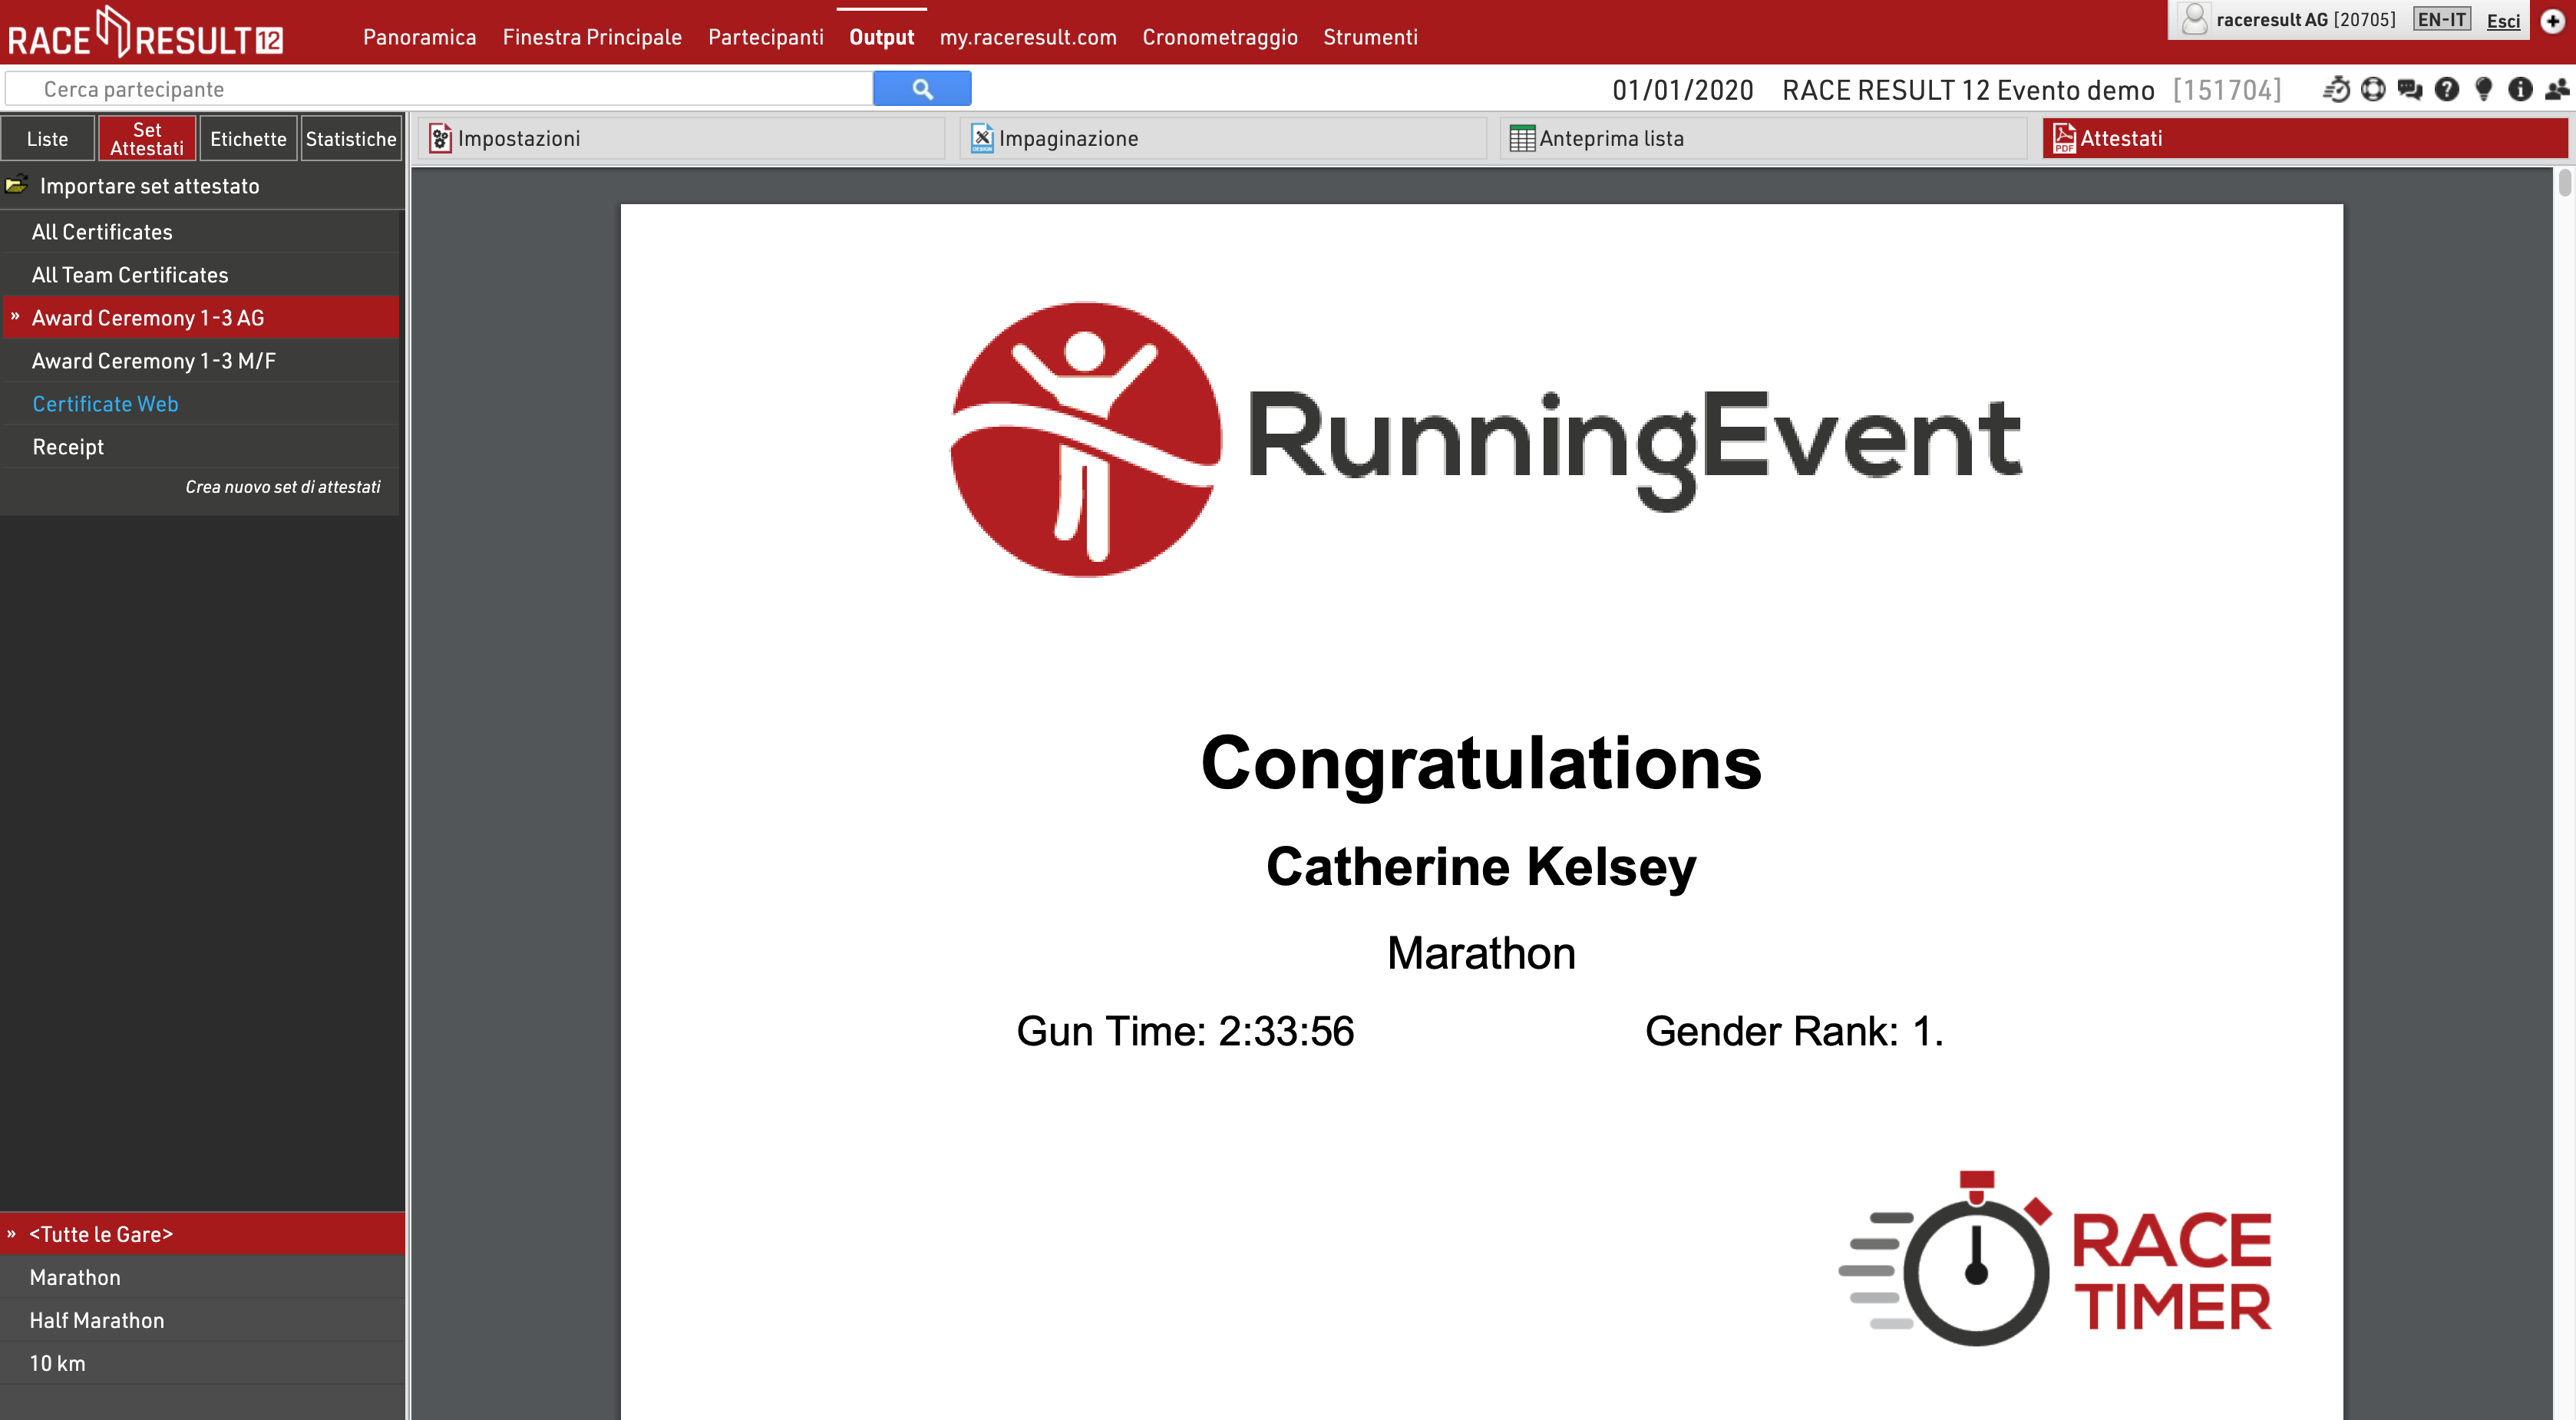This screenshot has height=1420, width=2576.
Task: Select Certificate Web set
Action: click(200, 404)
